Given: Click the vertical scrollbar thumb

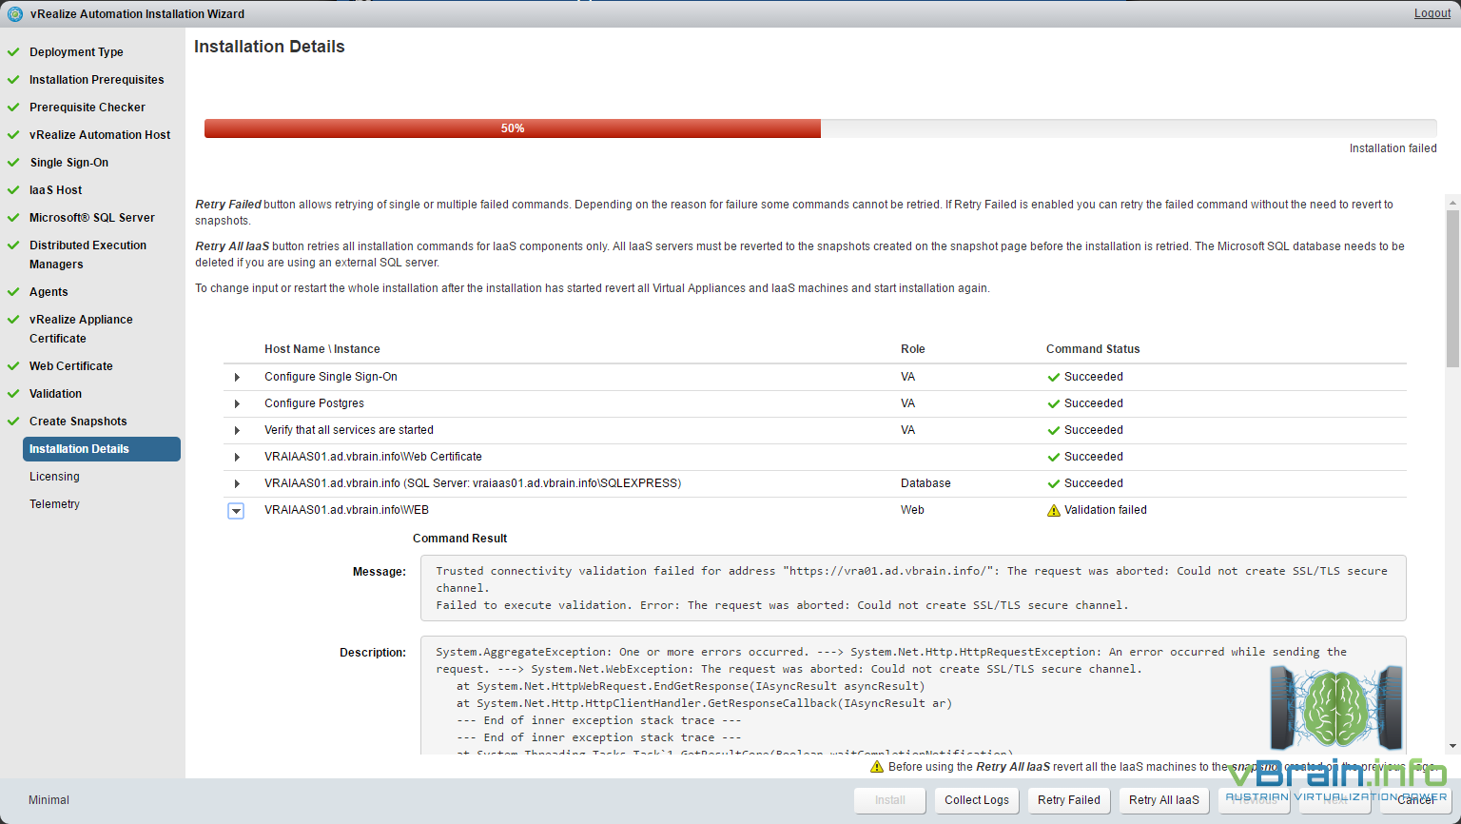Looking at the screenshot, I should tap(1452, 289).
